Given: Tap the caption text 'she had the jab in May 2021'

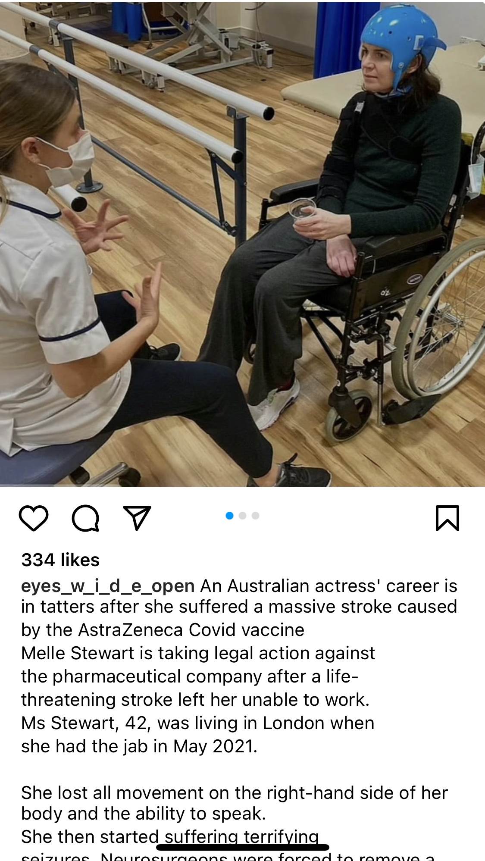Looking at the screenshot, I should point(139,746).
